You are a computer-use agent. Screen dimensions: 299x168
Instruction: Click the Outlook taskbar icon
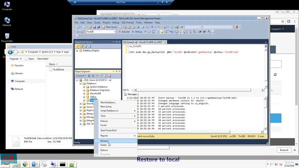coord(35,164)
